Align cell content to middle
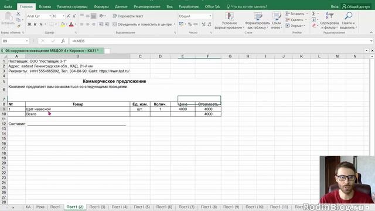This screenshot has height=211, width=375. pyautogui.click(x=88, y=16)
